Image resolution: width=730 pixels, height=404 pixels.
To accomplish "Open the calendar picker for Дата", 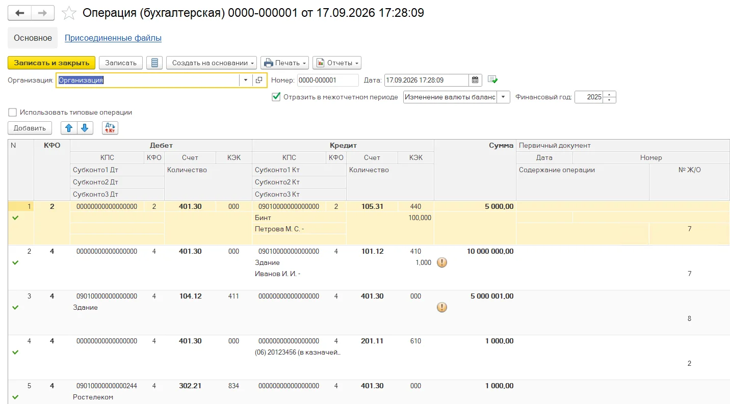I will point(475,80).
